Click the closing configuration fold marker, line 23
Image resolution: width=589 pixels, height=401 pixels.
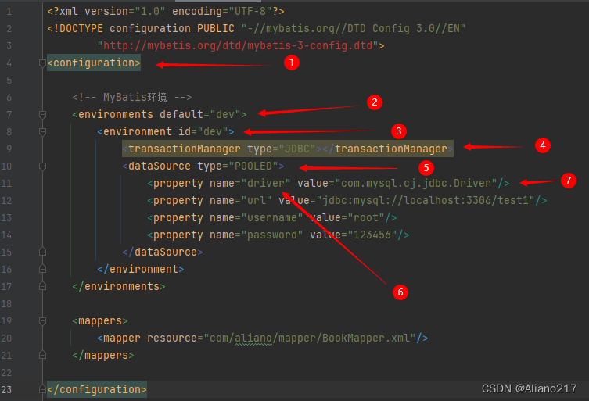(x=42, y=390)
